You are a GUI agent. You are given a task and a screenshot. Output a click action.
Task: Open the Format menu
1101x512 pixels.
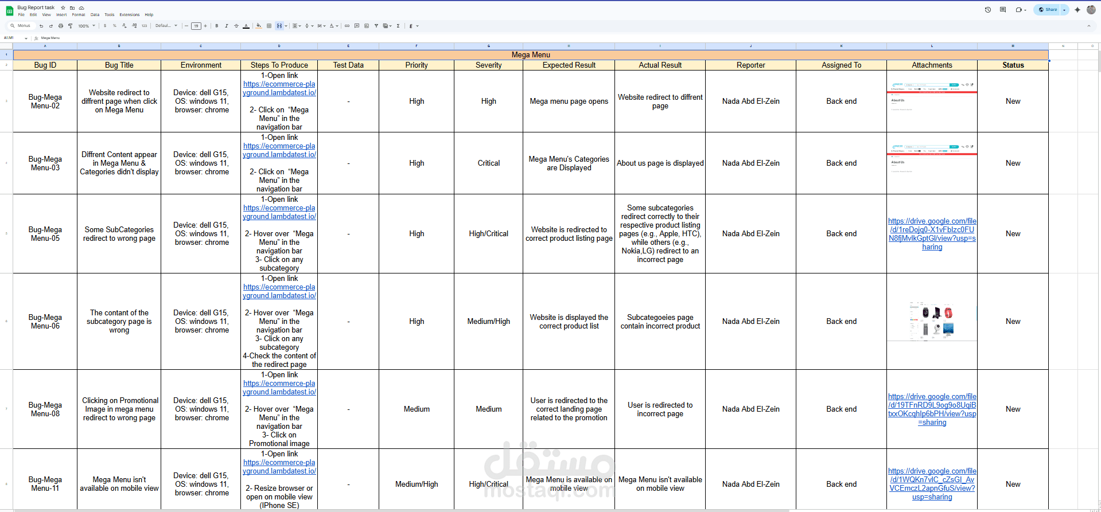pos(79,15)
